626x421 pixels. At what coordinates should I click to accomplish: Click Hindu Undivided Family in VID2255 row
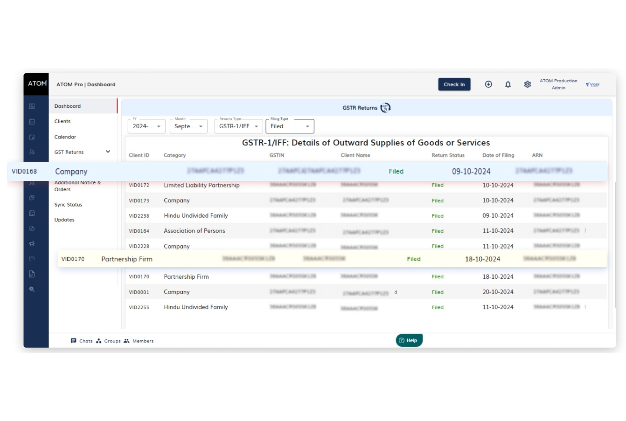(196, 307)
